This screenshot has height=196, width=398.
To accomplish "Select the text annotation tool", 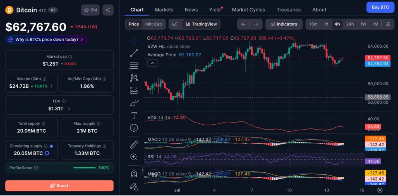I will 134,115.
